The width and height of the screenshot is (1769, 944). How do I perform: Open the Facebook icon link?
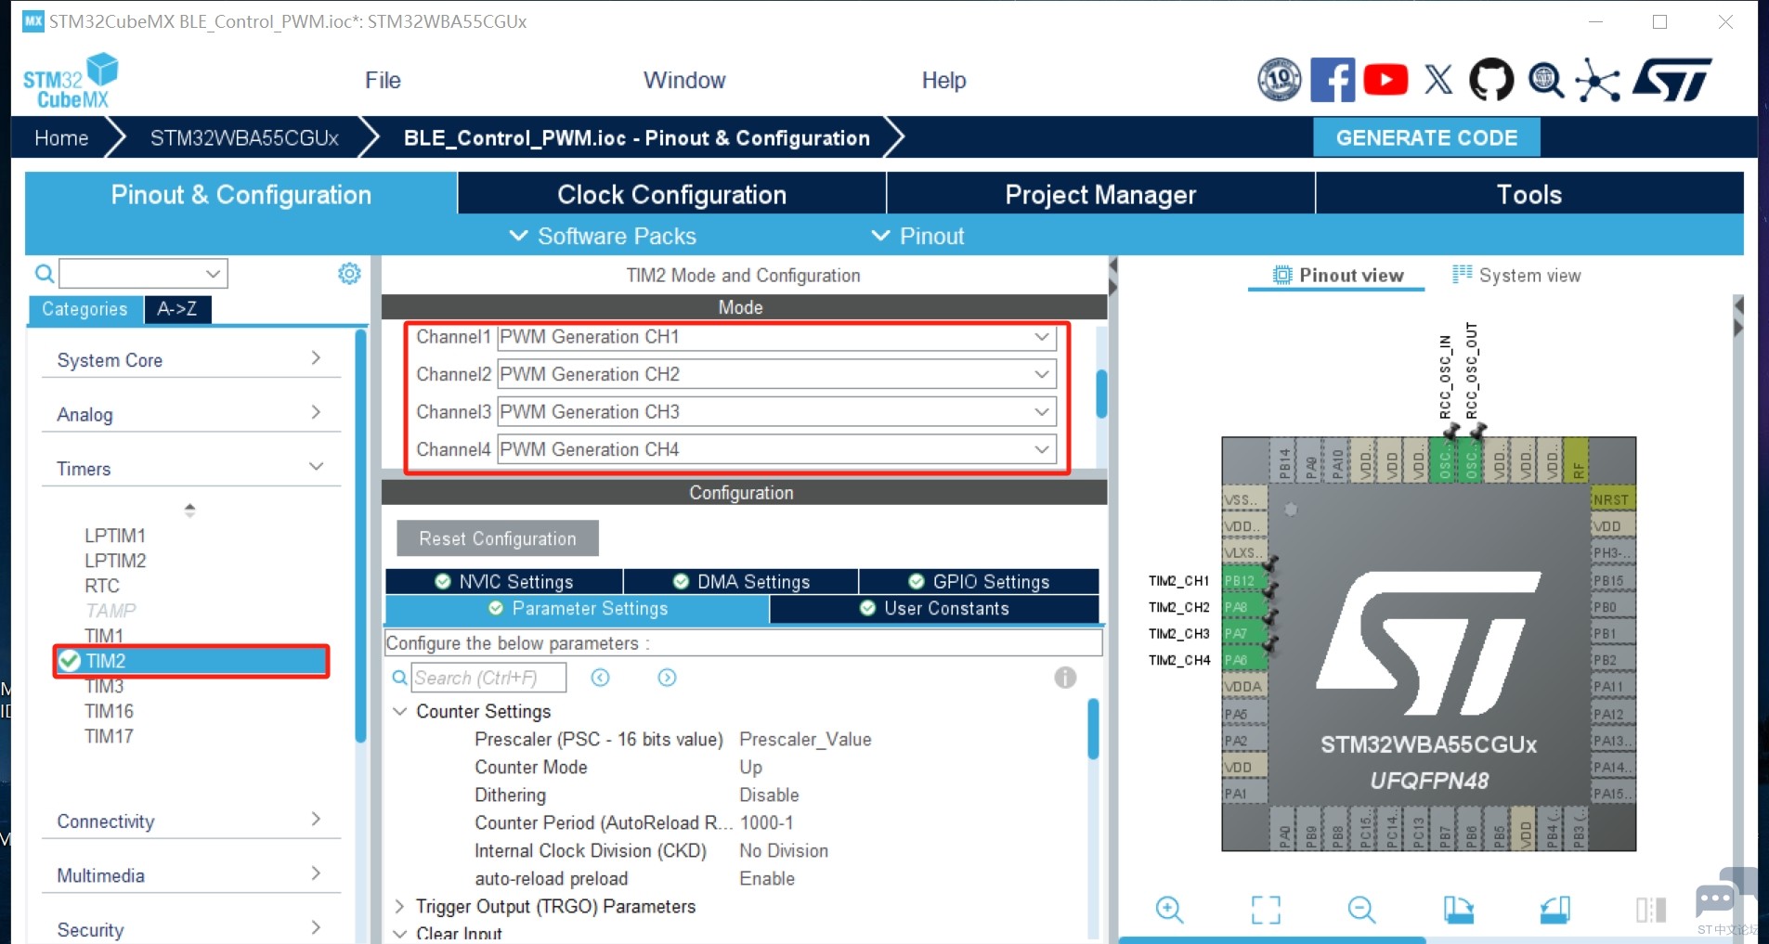[x=1333, y=80]
